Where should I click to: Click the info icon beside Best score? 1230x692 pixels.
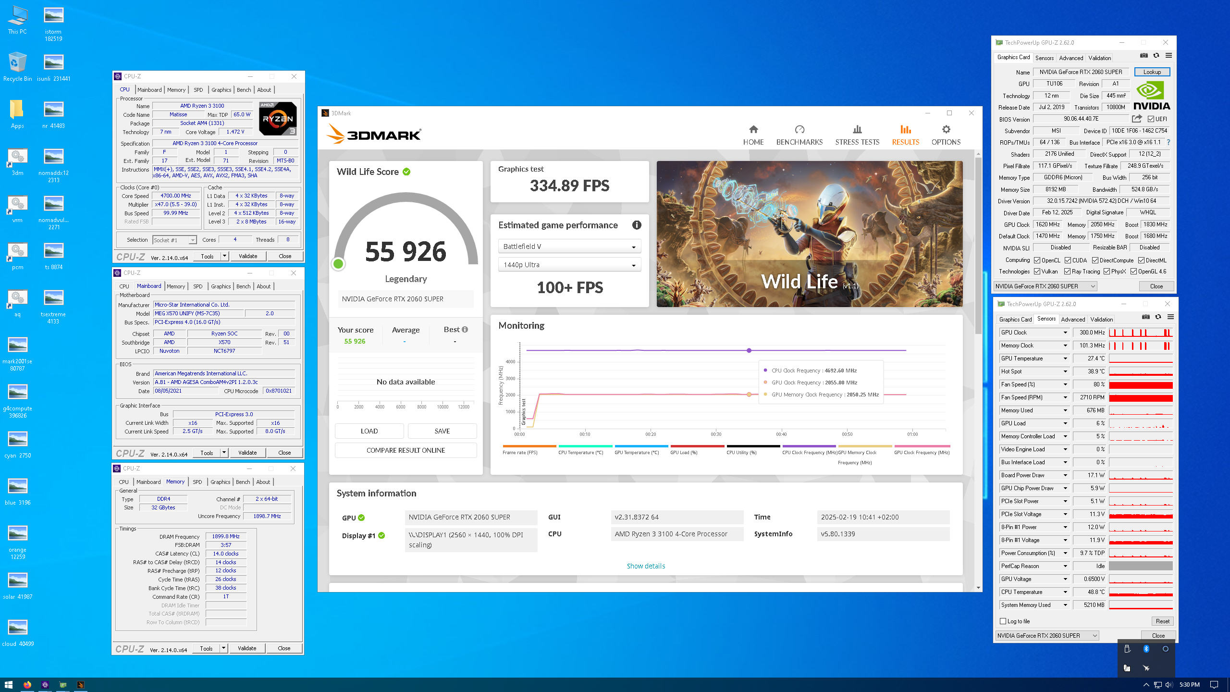[x=465, y=330]
